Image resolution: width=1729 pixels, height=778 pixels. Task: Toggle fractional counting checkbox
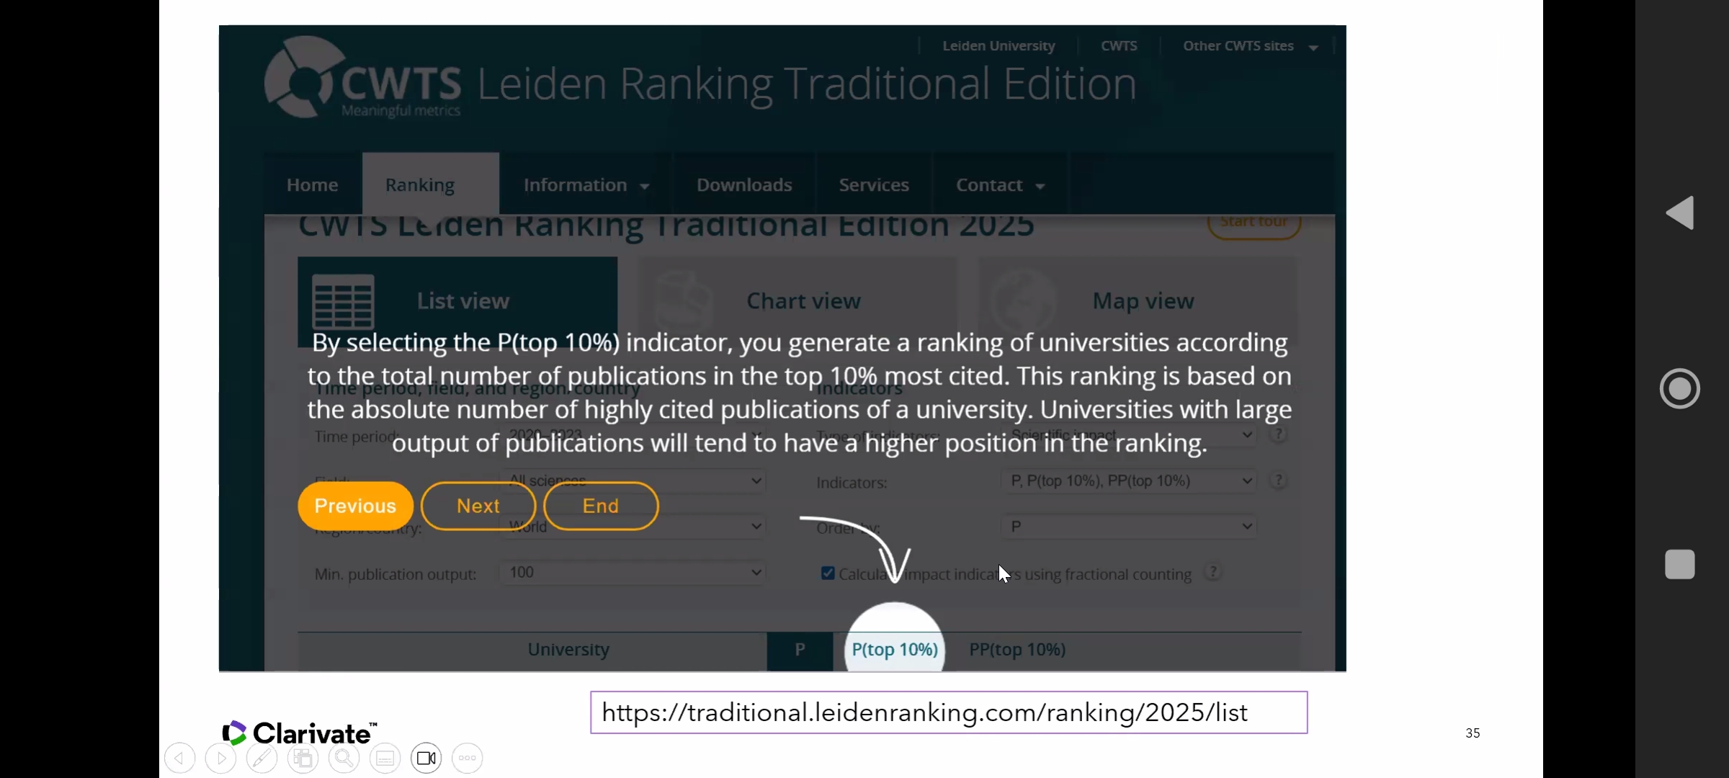click(x=828, y=573)
